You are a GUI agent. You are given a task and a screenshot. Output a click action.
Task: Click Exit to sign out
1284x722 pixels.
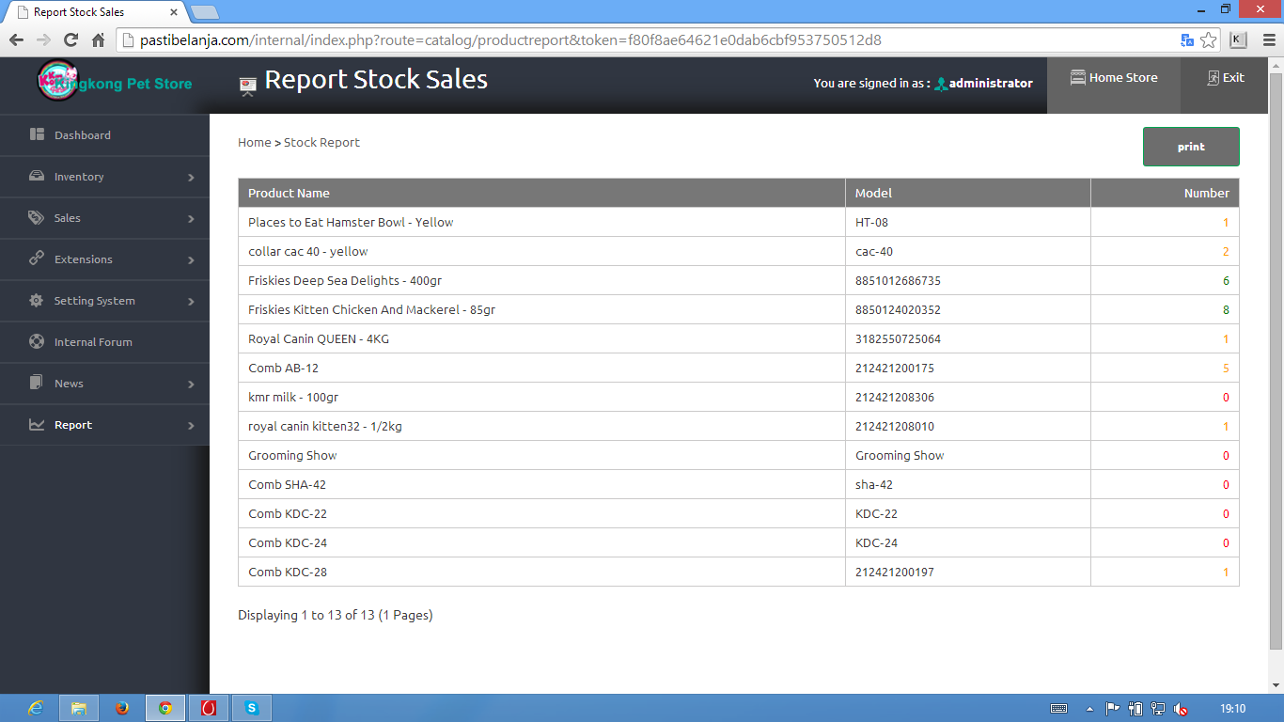1226,78
